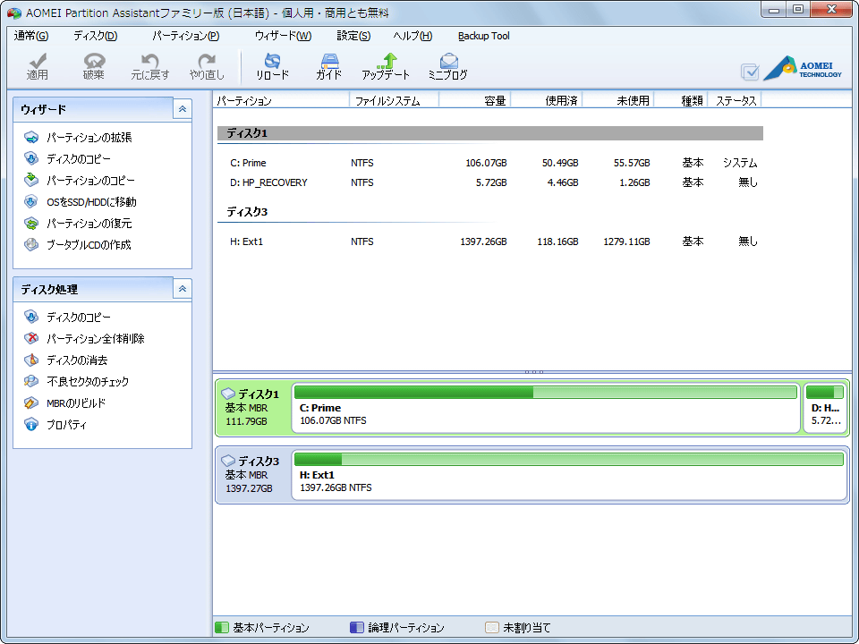Open the 通常(G) menu
This screenshot has height=644, width=859.
pos(30,36)
